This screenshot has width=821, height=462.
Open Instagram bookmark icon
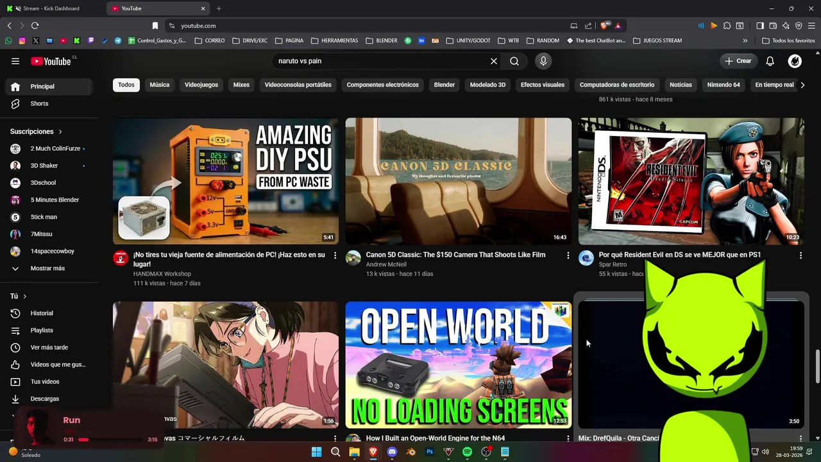coord(22,40)
